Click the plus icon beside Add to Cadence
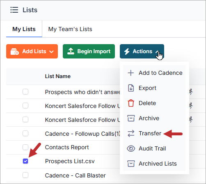 (x=131, y=73)
